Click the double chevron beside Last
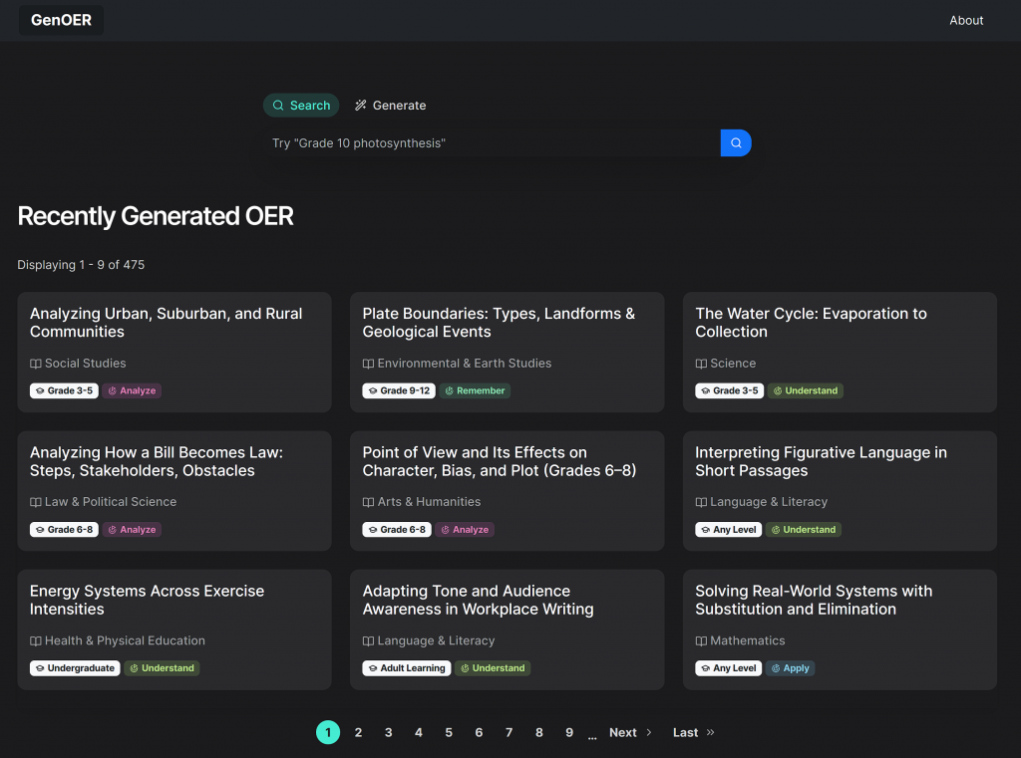The image size is (1021, 758). pos(710,733)
